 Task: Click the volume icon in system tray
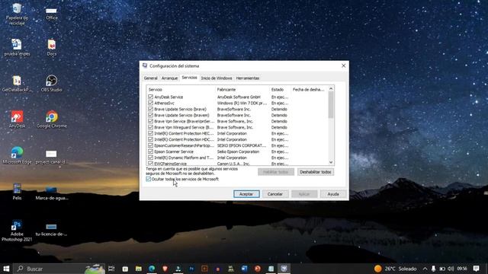point(451,269)
